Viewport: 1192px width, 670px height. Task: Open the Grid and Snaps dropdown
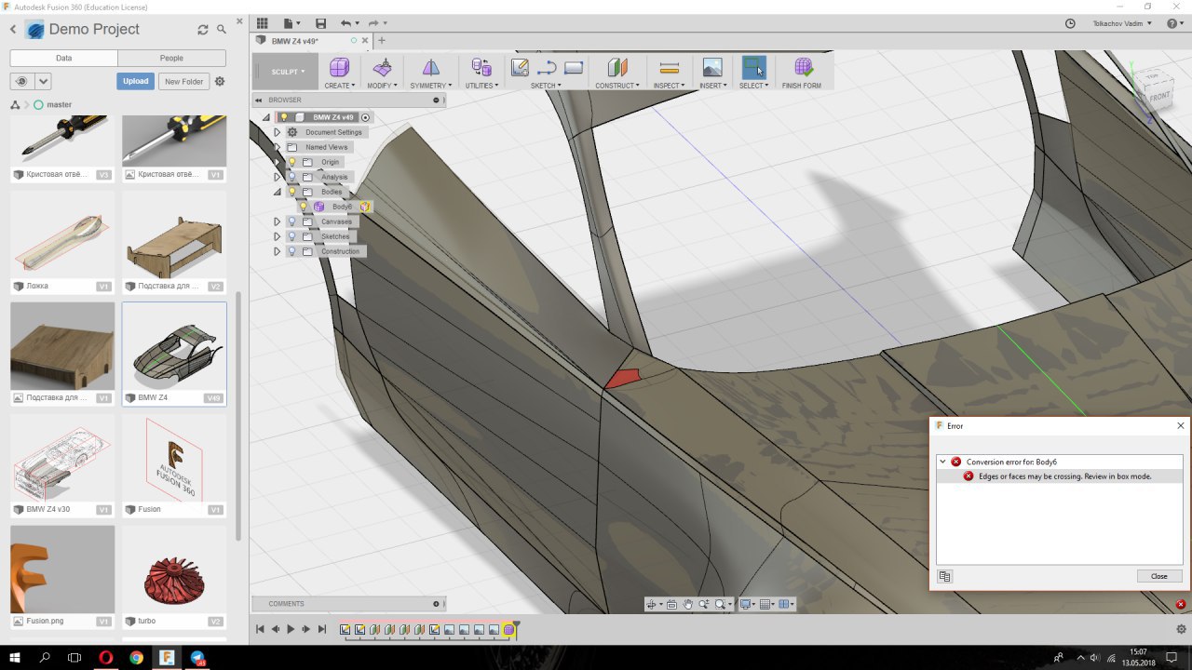(x=767, y=604)
